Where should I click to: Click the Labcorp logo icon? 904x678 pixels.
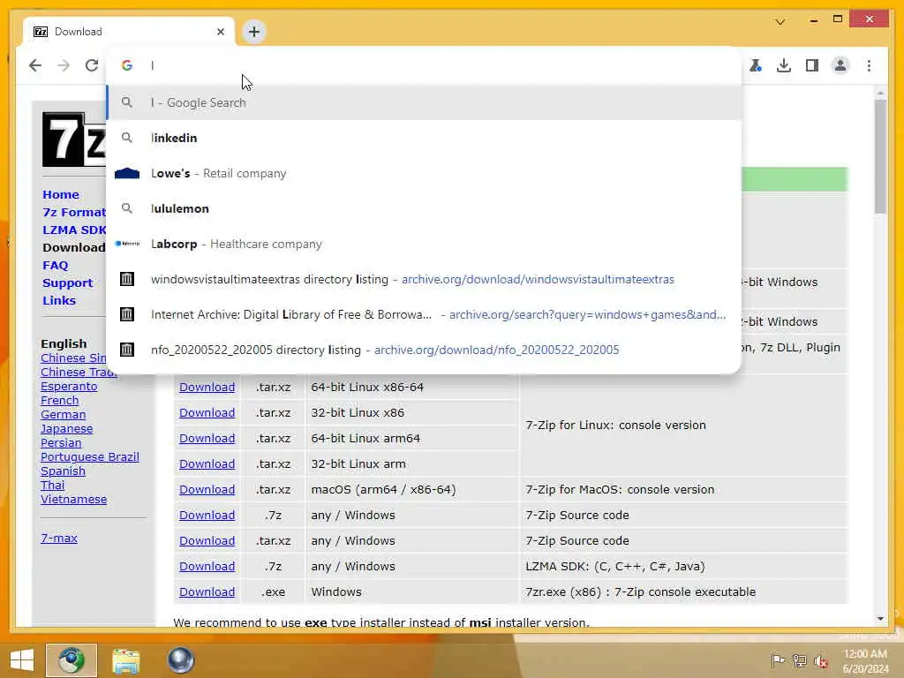(127, 244)
